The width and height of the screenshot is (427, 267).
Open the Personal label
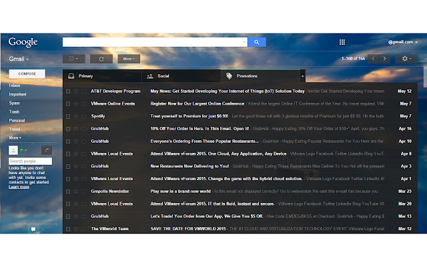17,120
